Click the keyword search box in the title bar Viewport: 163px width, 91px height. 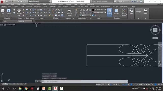102,2
